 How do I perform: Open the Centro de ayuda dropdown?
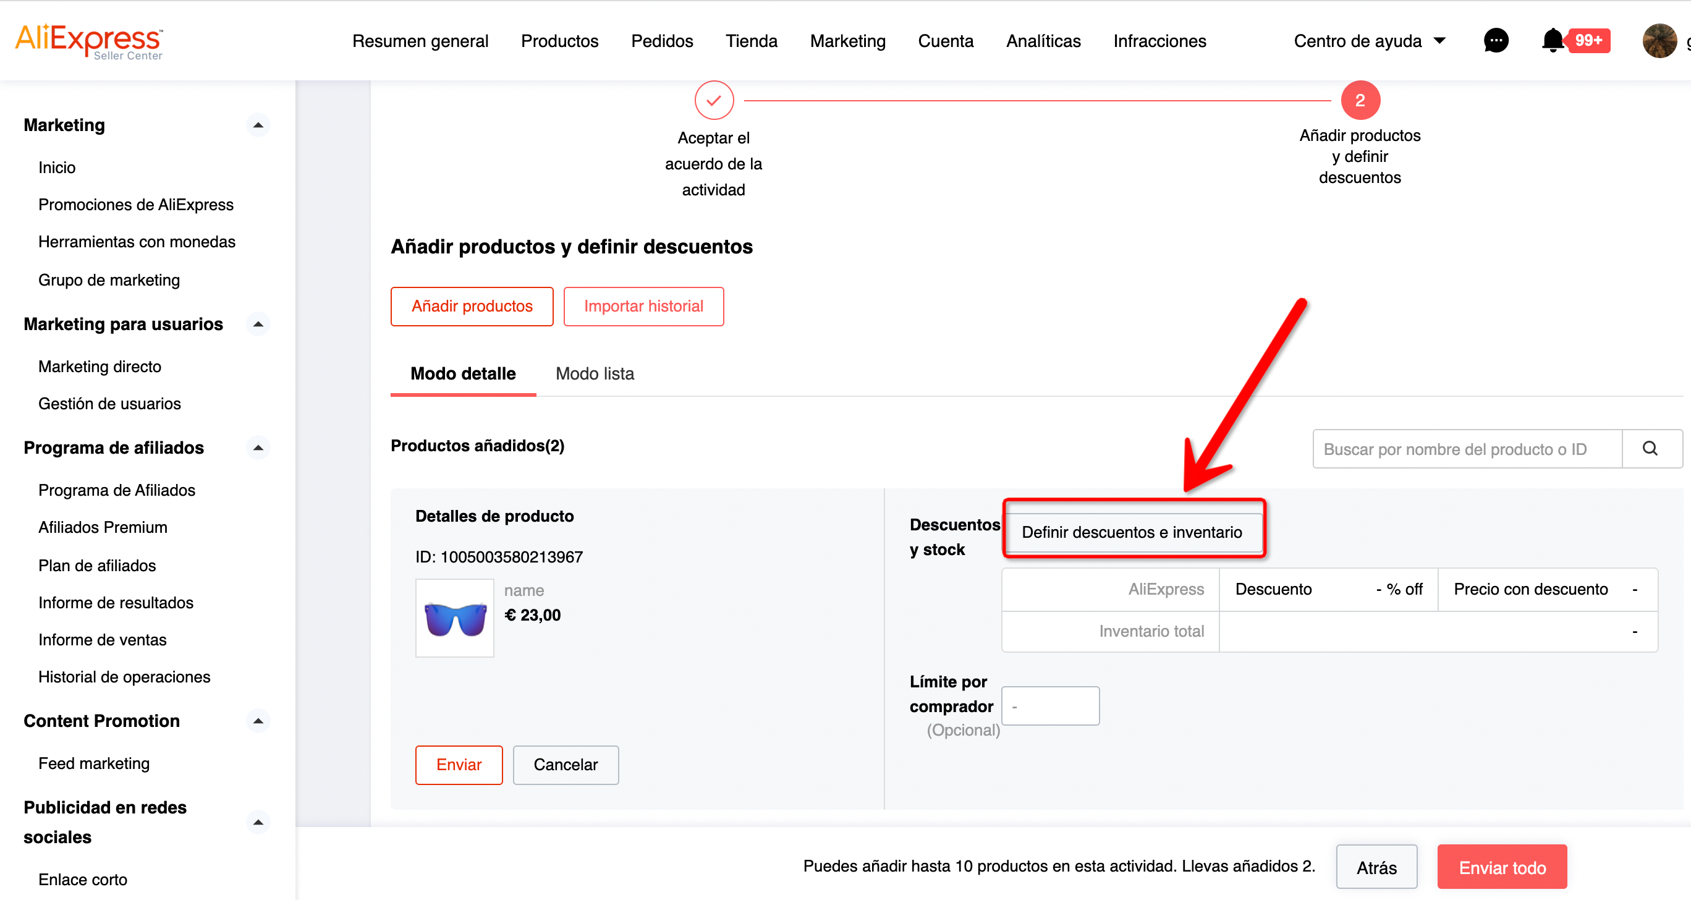(1369, 41)
